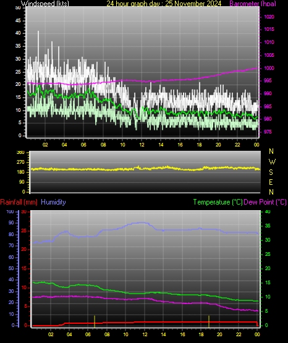Image resolution: width=288 pixels, height=343 pixels.
Task: Click the 24 hour graph day title
Action: point(164,4)
